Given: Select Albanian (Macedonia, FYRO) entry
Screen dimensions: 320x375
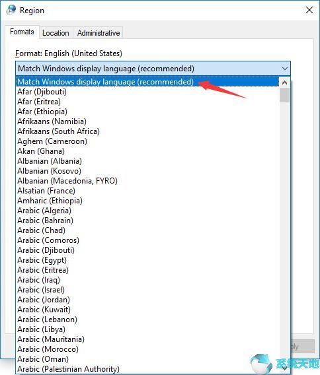Looking at the screenshot, I should [x=147, y=181].
